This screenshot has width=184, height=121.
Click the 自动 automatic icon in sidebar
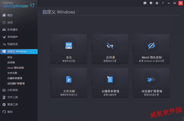click(4, 22)
